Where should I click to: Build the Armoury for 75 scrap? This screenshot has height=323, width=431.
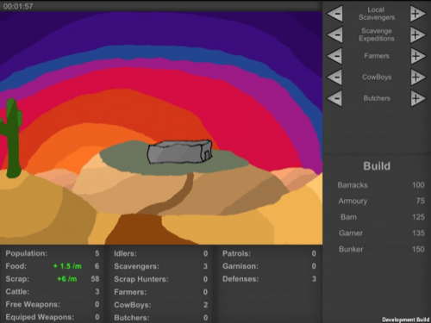point(381,201)
